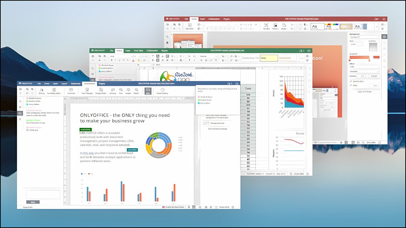
Task: Open Version History in the document editor
Action: coord(162,91)
